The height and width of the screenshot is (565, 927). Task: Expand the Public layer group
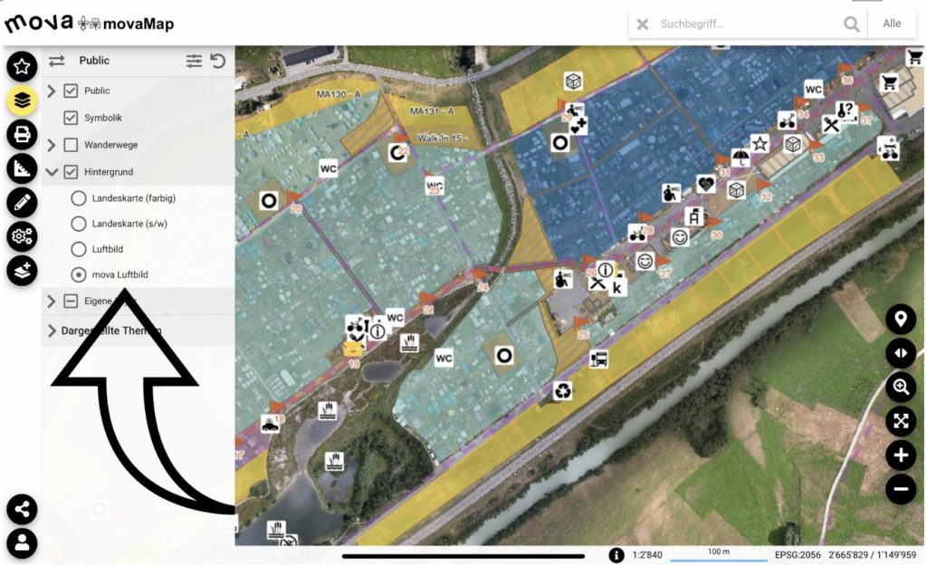click(x=52, y=91)
